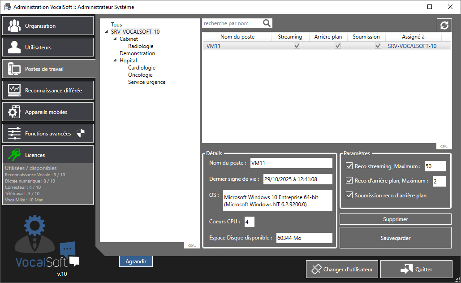This screenshot has height=283, width=461.
Task: Click the Organisation people icon
Action: click(14, 26)
